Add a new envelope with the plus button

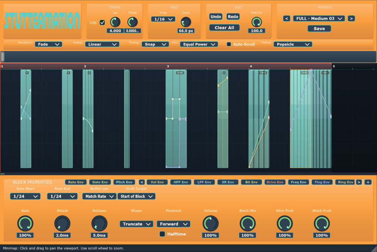tap(368, 182)
